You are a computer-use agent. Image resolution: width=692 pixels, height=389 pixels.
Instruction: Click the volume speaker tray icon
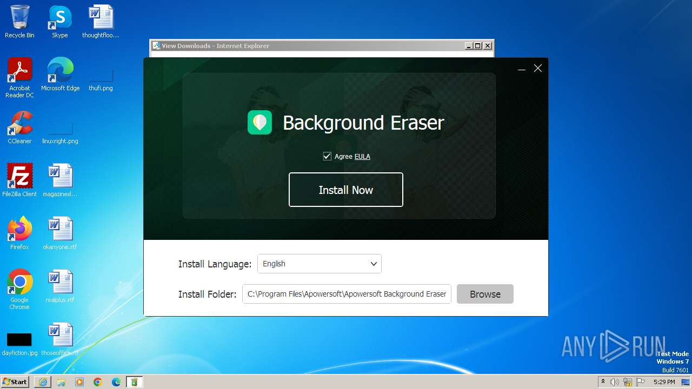(x=615, y=382)
